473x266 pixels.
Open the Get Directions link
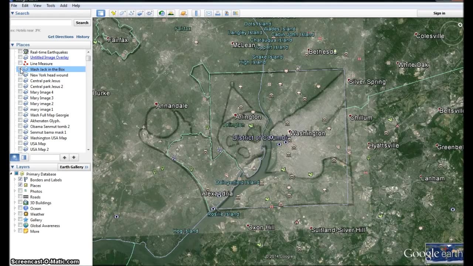click(x=61, y=37)
